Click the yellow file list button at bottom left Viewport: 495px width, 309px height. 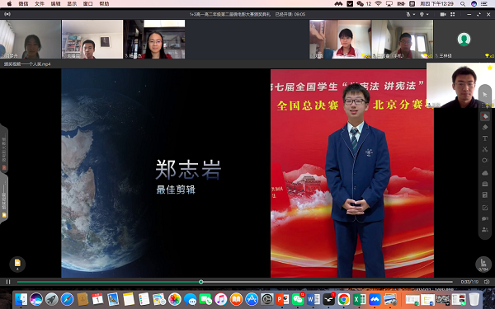(17, 264)
